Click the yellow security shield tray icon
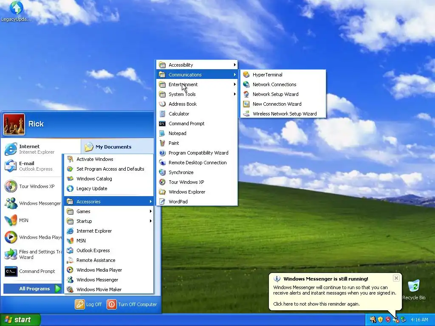Image resolution: width=435 pixels, height=326 pixels. 380,320
